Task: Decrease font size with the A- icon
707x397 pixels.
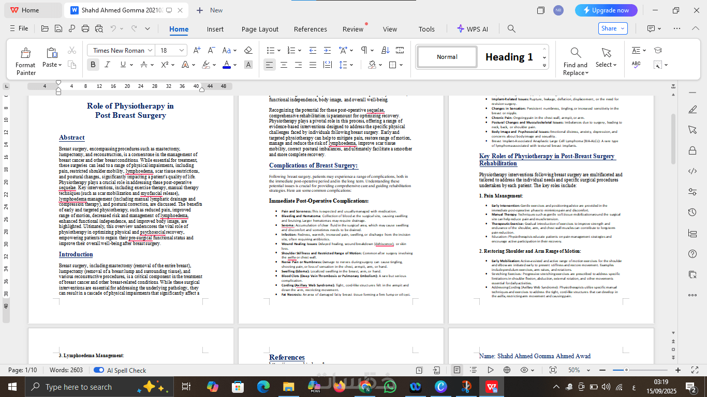Action: 211,50
